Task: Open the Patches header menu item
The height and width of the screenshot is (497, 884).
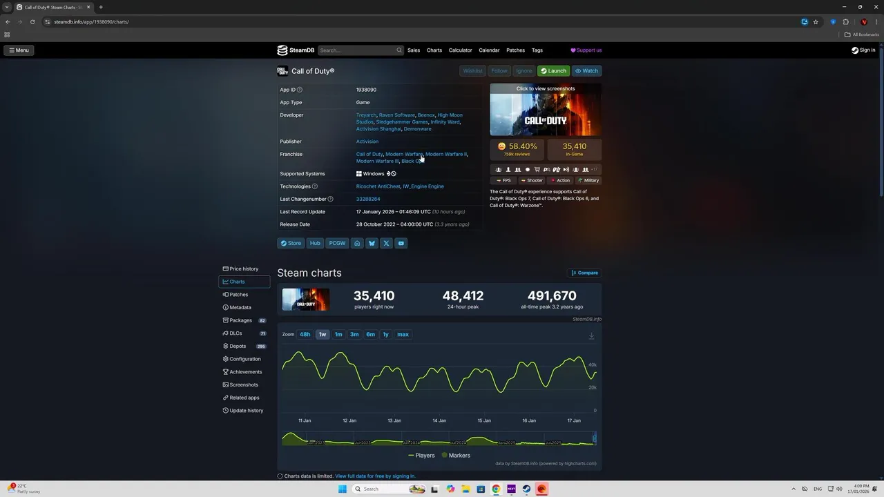Action: click(x=515, y=50)
